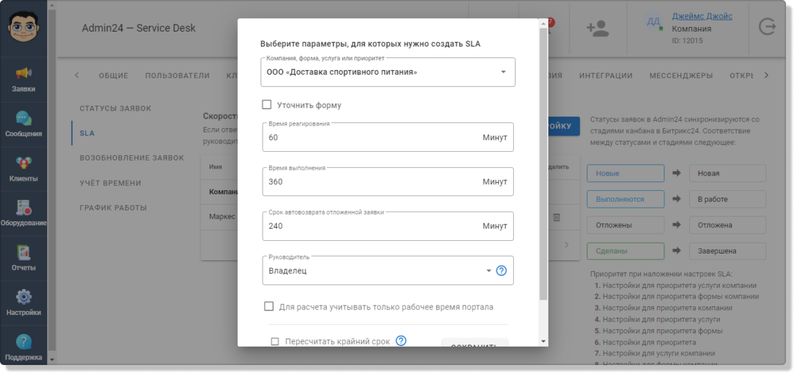Click the logout icon in header
This screenshot has height=373, width=794.
[x=767, y=26]
